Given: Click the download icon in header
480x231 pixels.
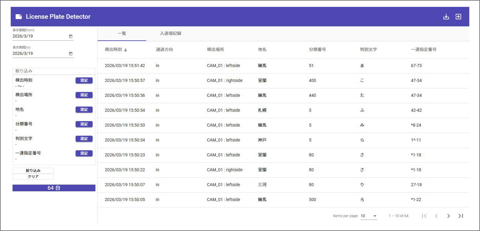Looking at the screenshot, I should coord(446,17).
